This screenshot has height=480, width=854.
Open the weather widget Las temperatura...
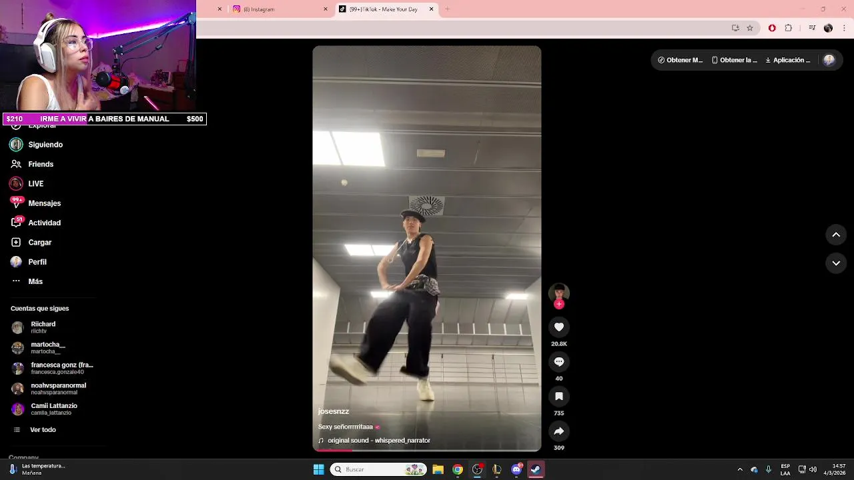click(37, 469)
